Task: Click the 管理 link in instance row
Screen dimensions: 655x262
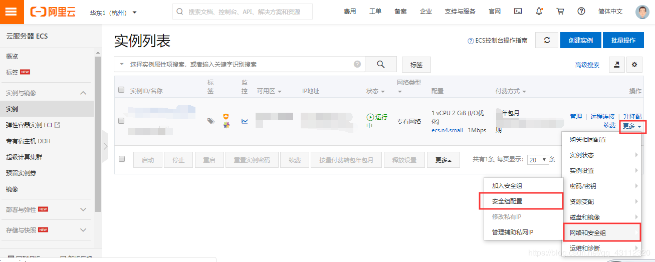Action: coord(576,116)
